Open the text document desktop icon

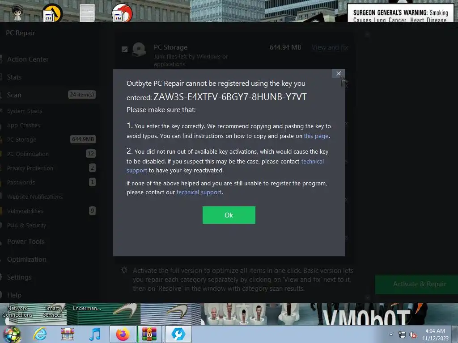pyautogui.click(x=87, y=13)
